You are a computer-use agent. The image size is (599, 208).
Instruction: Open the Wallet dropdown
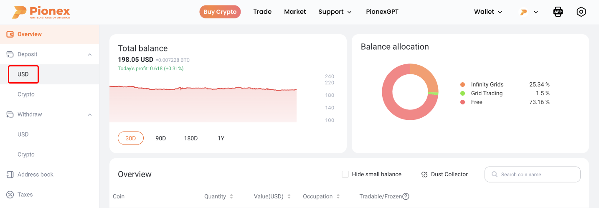coord(488,12)
